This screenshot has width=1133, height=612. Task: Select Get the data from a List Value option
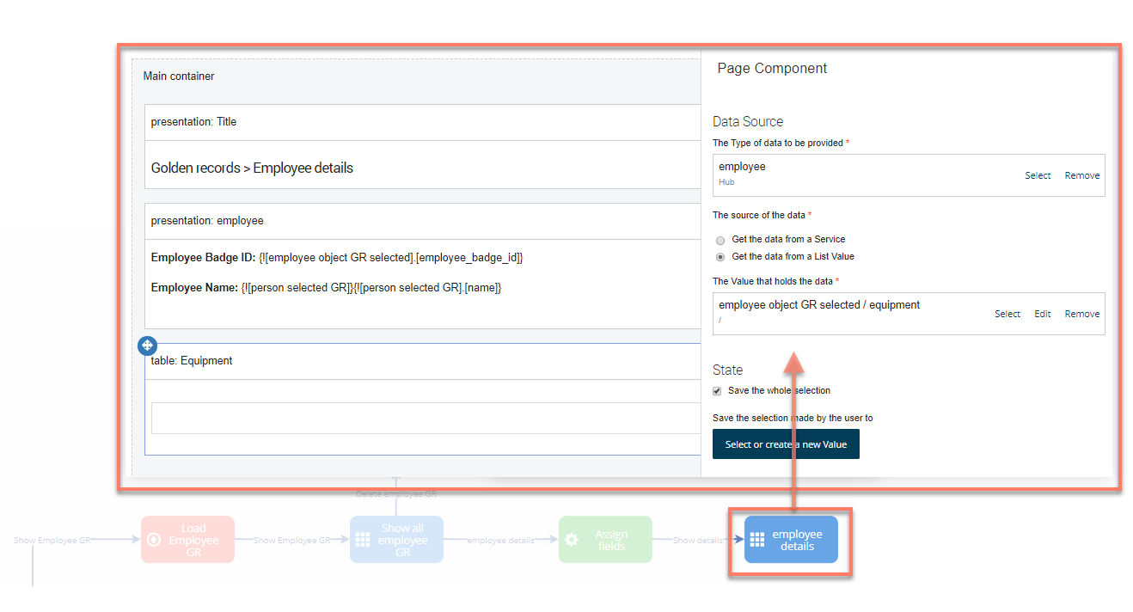(720, 256)
